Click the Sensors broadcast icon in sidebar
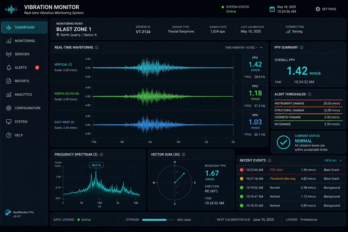 coord(9,54)
